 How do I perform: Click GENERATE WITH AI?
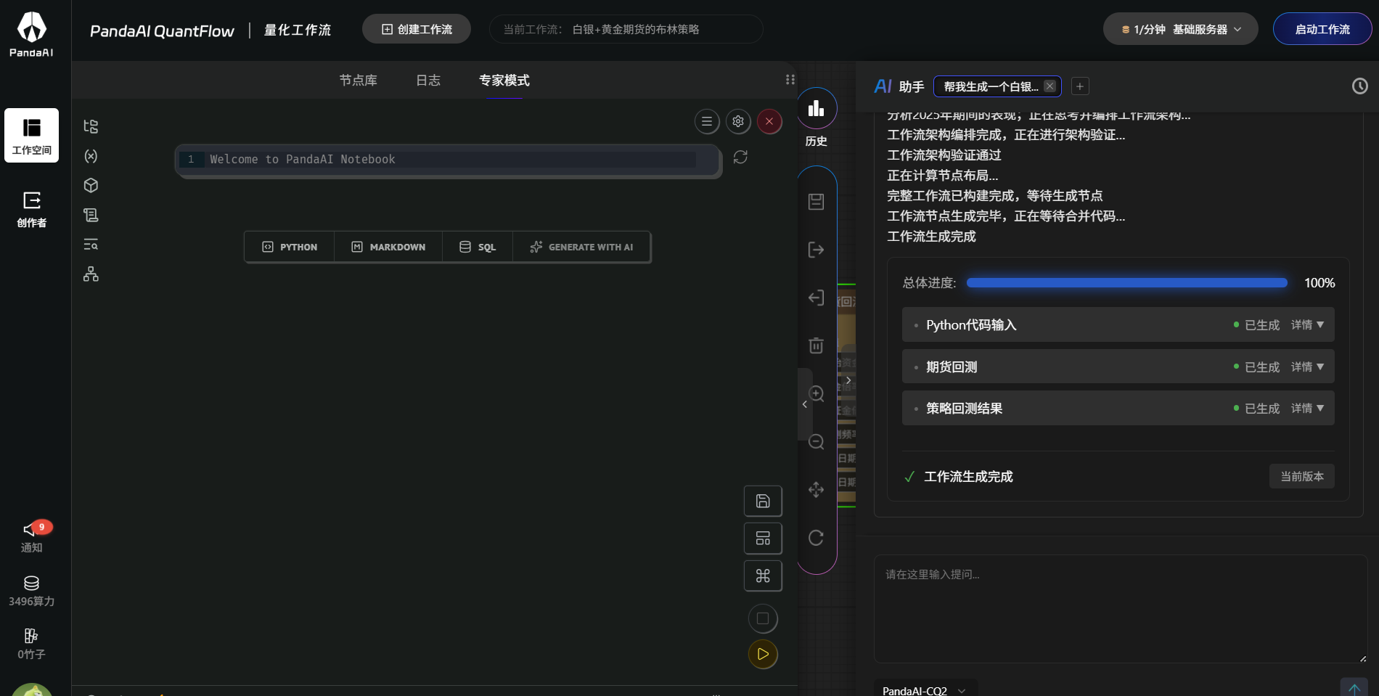pos(581,247)
